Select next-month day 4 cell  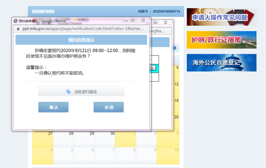coord(43,156)
